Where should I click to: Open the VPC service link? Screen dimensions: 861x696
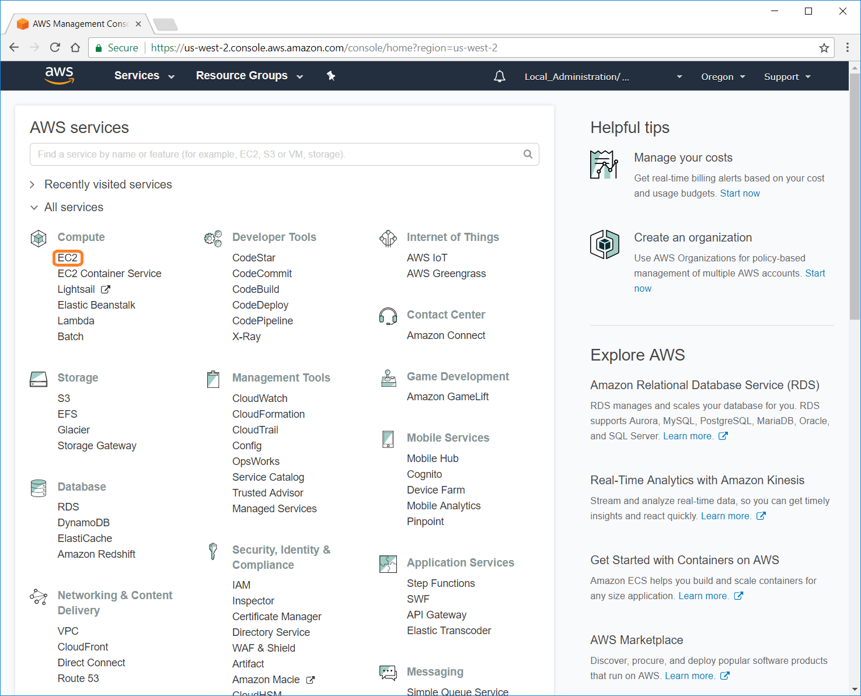[x=68, y=631]
